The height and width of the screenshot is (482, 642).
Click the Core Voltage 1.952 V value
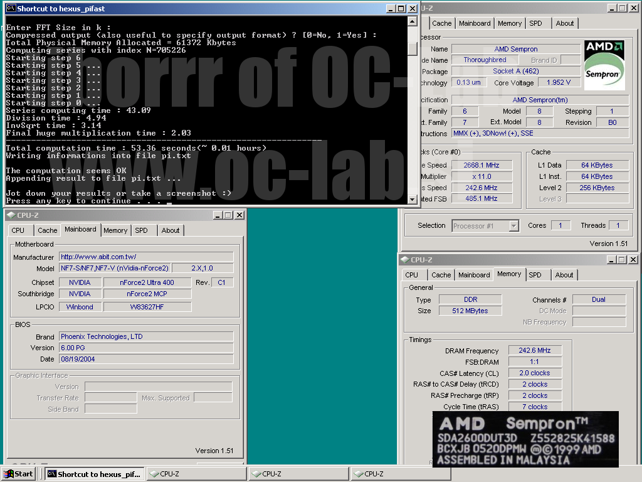pyautogui.click(x=559, y=82)
